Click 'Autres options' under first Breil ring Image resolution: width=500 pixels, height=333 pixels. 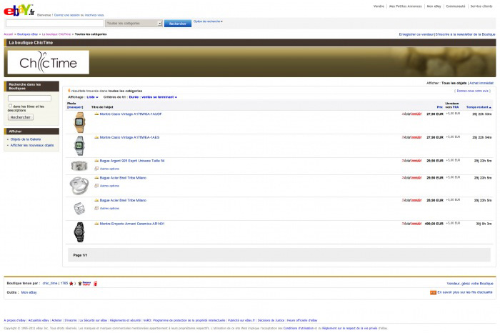109,186
